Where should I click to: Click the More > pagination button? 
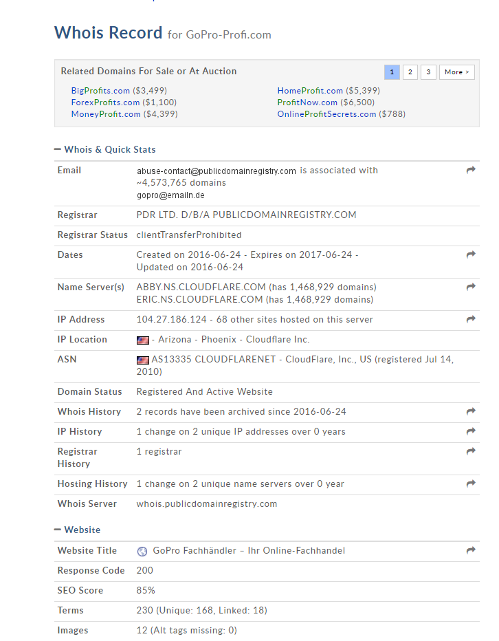click(x=457, y=72)
